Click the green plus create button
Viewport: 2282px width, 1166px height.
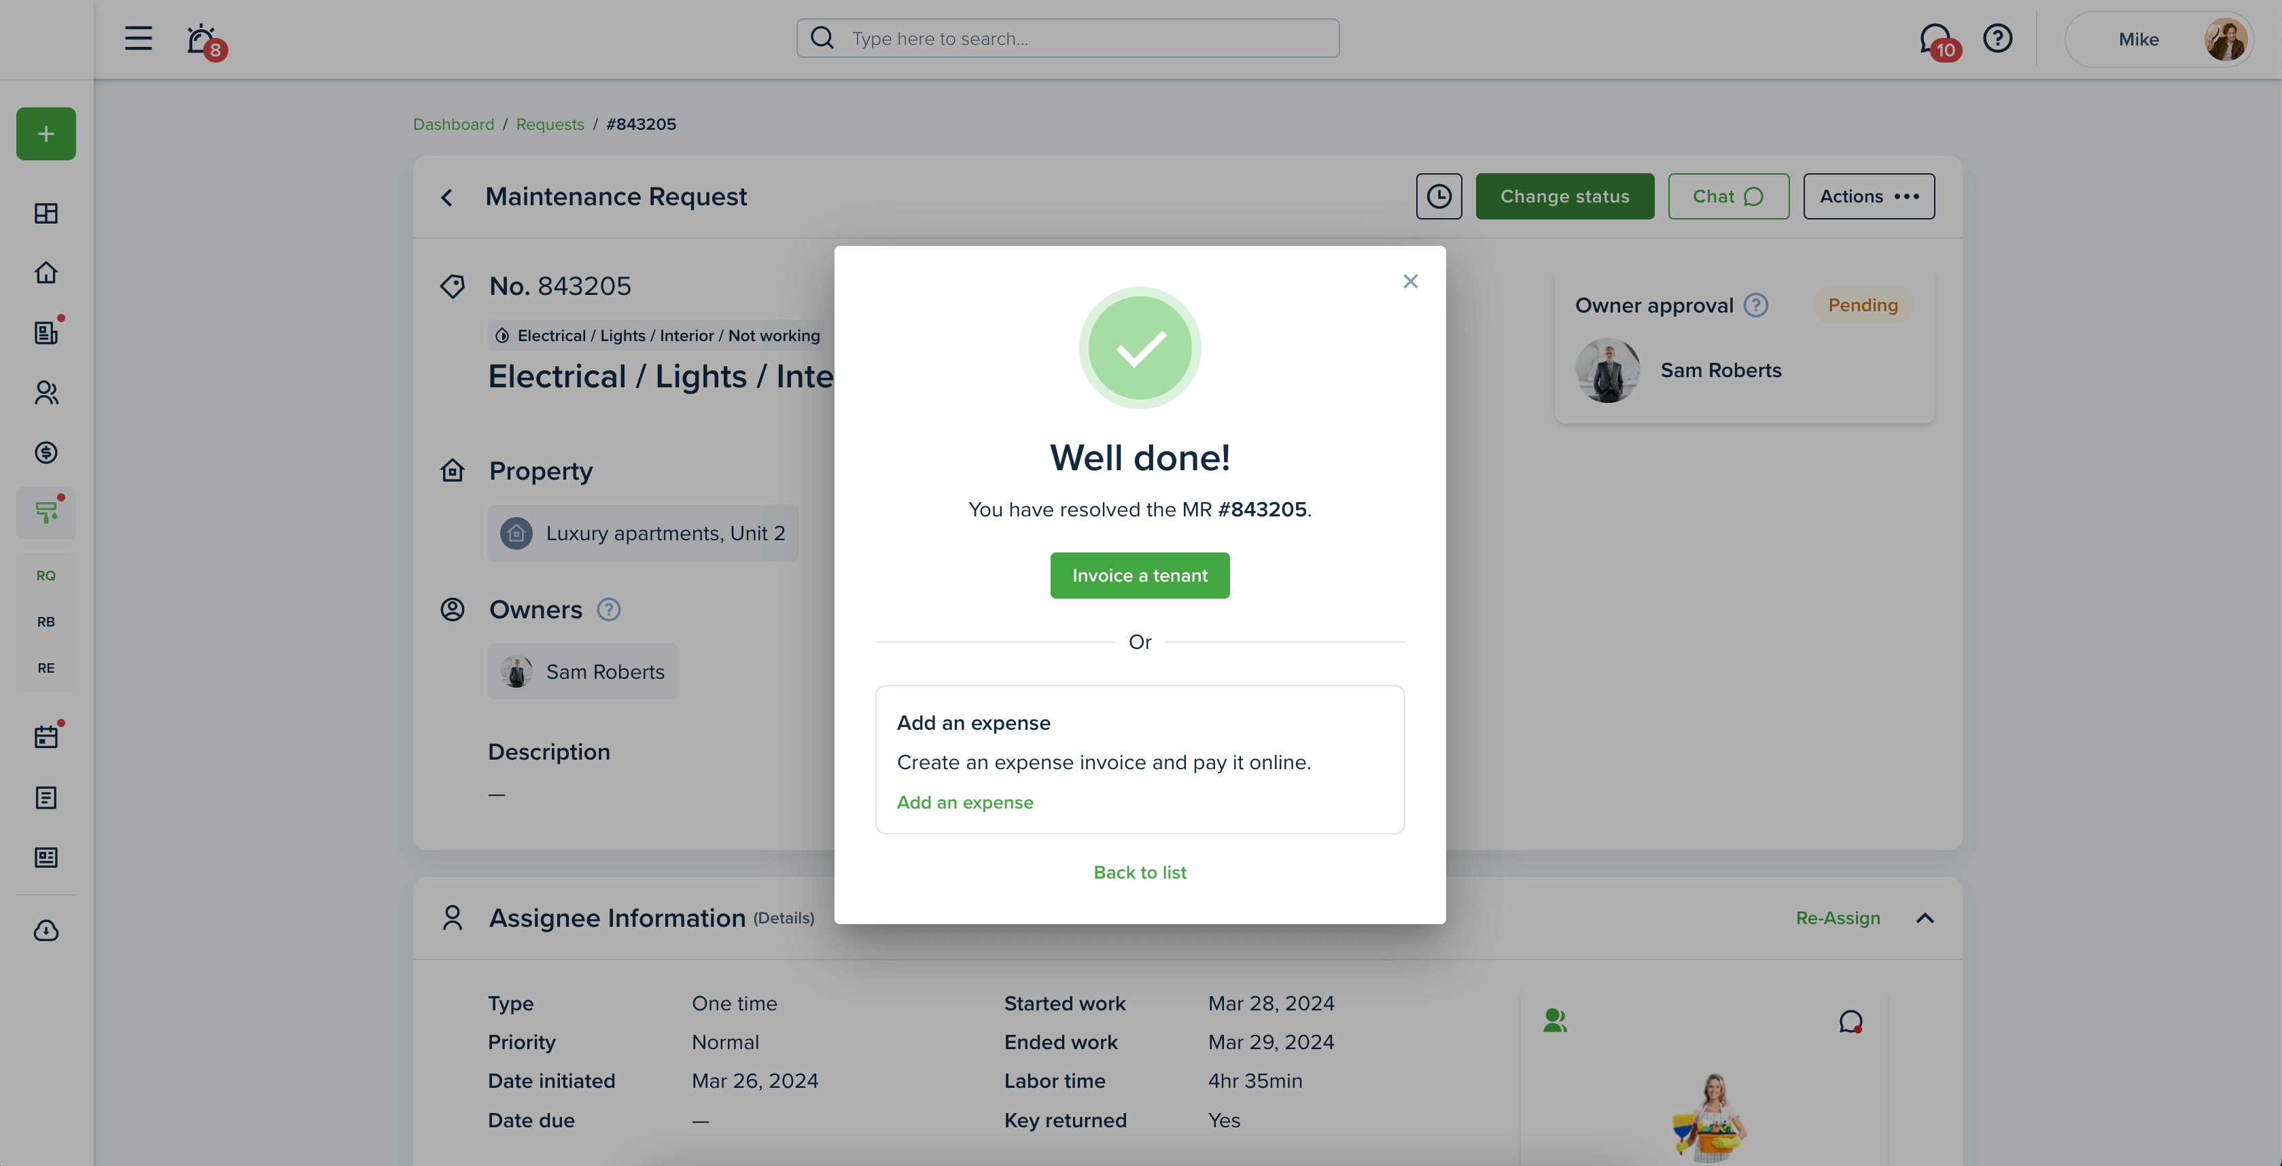pos(46,134)
